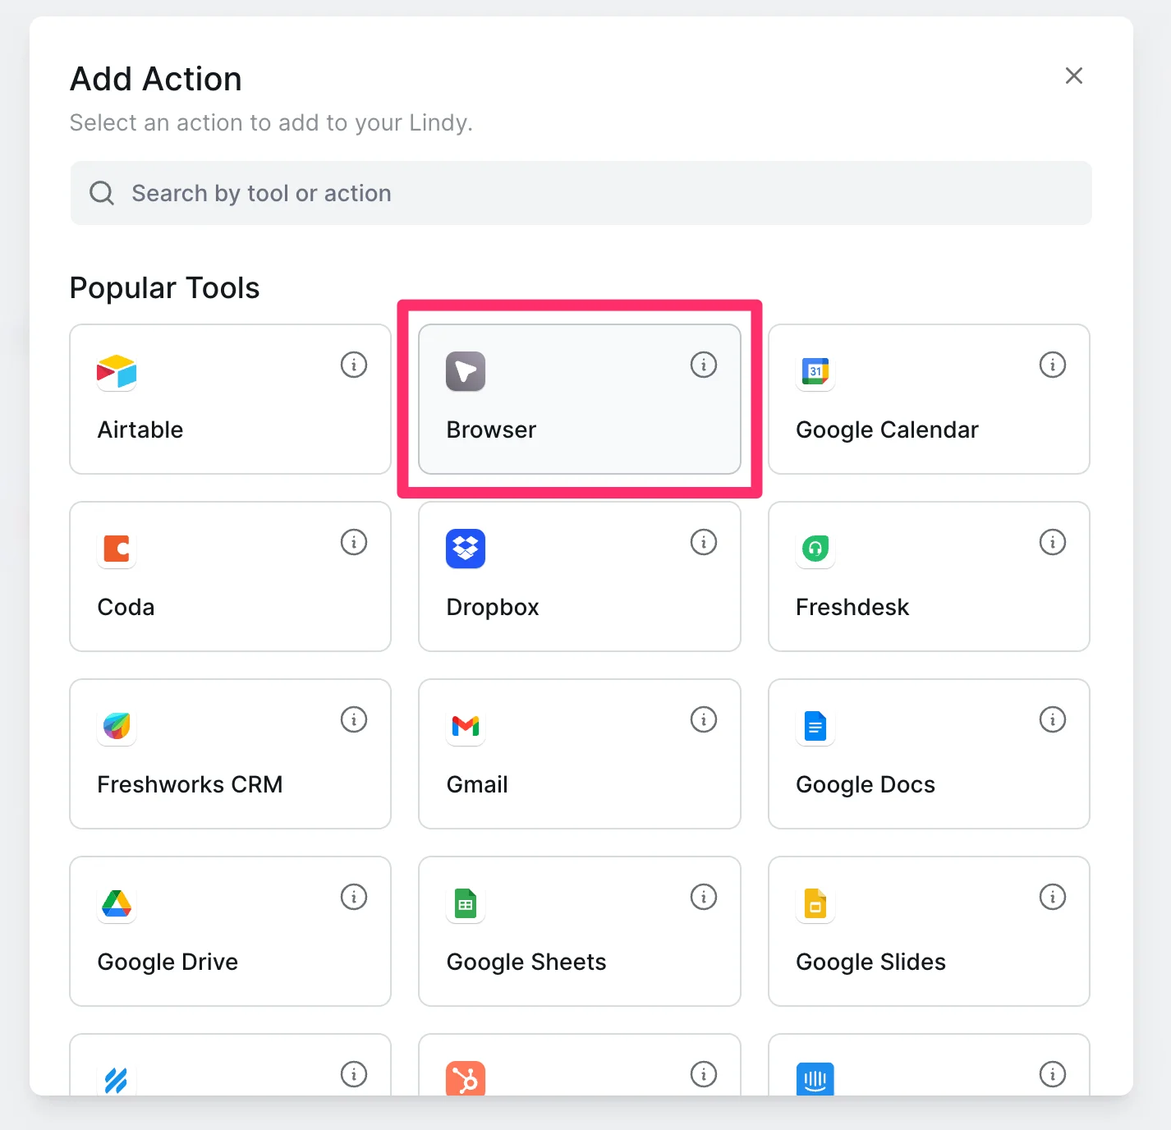Viewport: 1171px width, 1130px height.
Task: Click the Freshworks CRM label
Action: pyautogui.click(x=190, y=784)
